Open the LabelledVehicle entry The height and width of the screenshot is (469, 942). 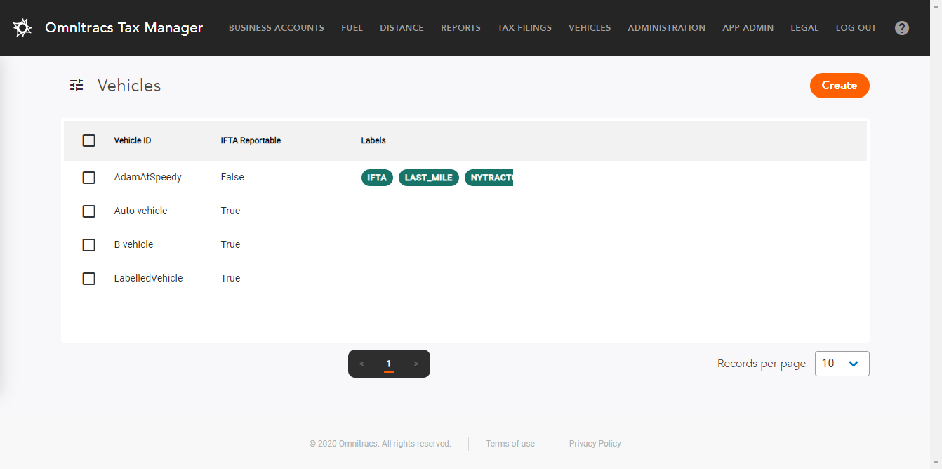click(x=149, y=279)
